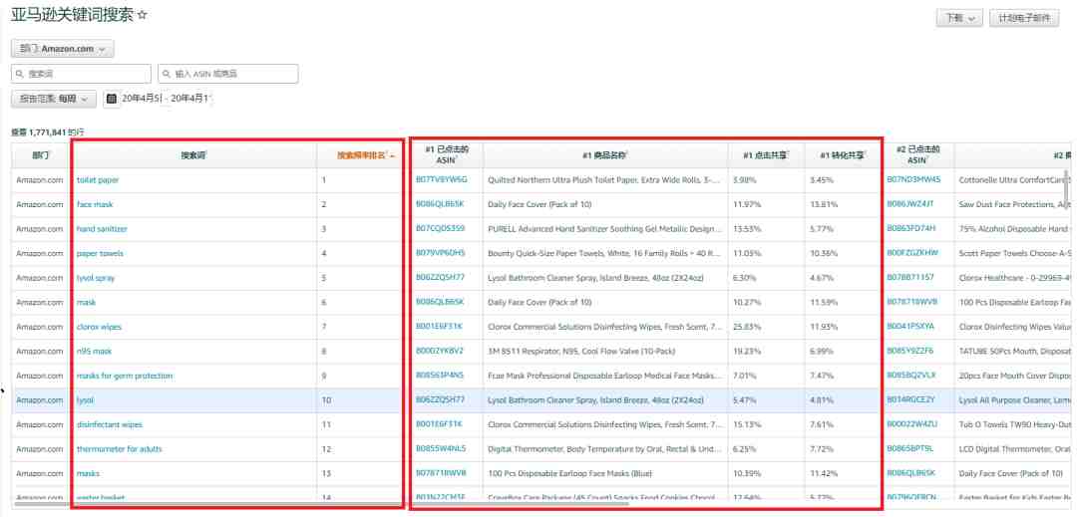Click the 19.23% click share value
Screen dimensions: 1077x517
pos(744,351)
